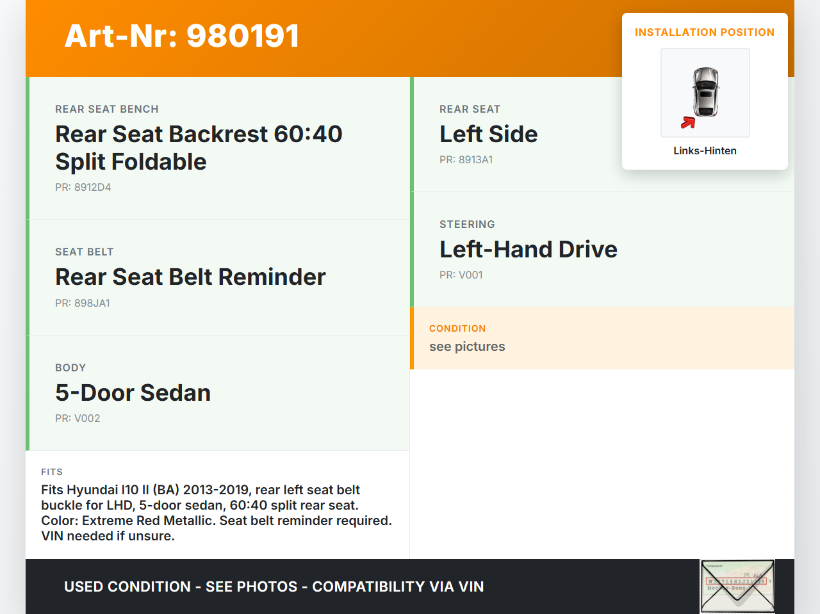The image size is (820, 614).
Task: Click PR code 8912D4
Action: (83, 188)
